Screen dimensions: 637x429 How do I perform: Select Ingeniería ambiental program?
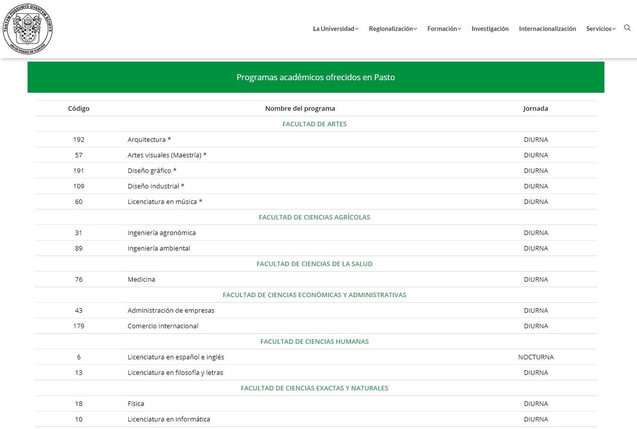coord(159,248)
